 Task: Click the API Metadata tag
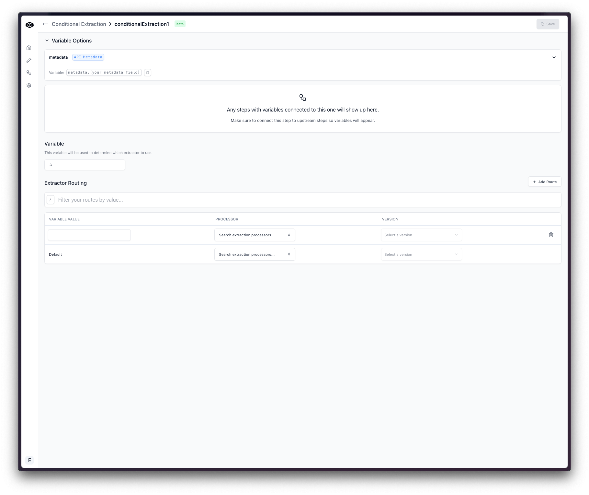(88, 57)
